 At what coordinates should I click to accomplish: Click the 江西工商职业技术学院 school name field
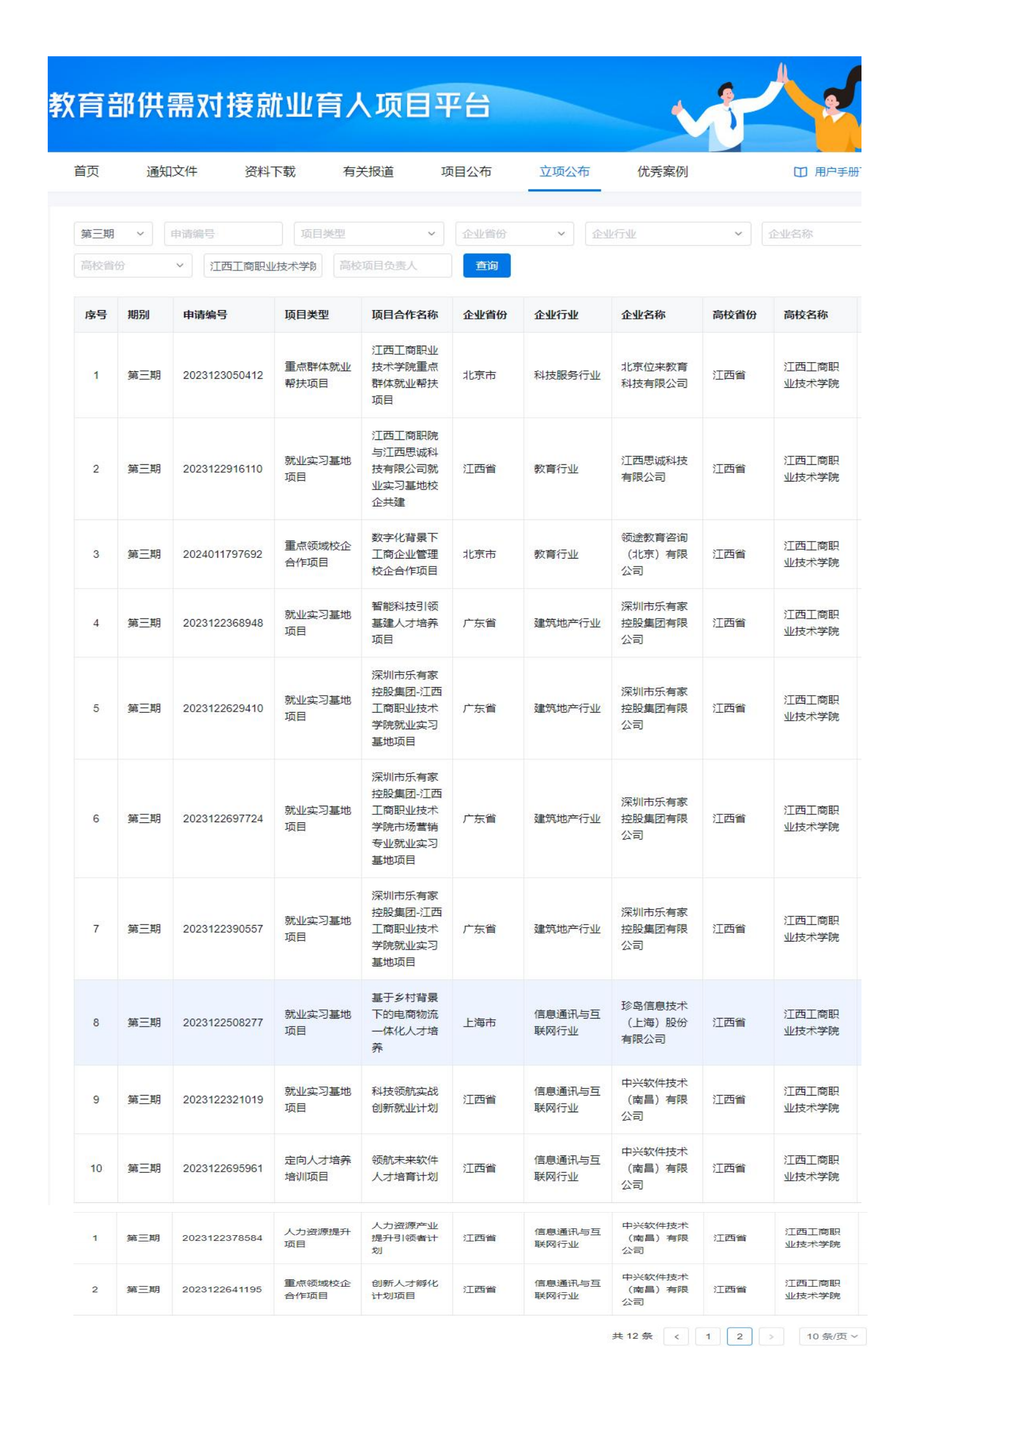263,266
